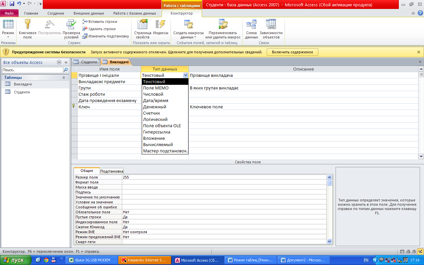Select the Конструктор ribbon tab
This screenshot has width=424, height=265.
[182, 13]
